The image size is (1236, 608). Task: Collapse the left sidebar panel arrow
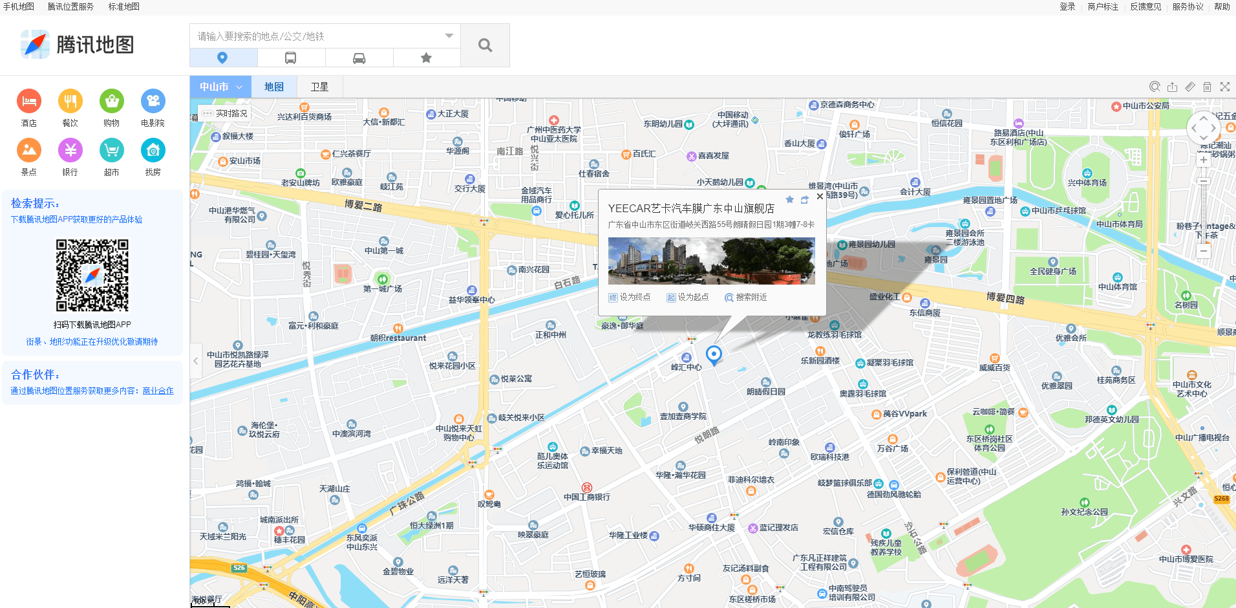click(x=196, y=361)
